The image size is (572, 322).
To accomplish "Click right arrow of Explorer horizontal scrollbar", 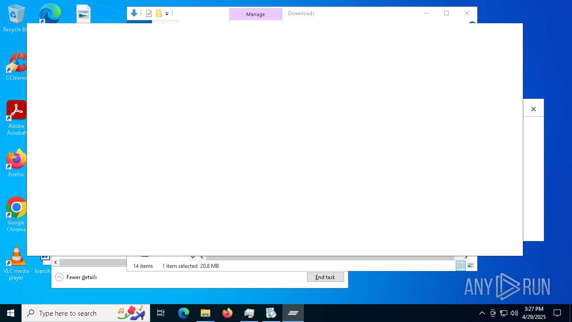I will (466, 257).
